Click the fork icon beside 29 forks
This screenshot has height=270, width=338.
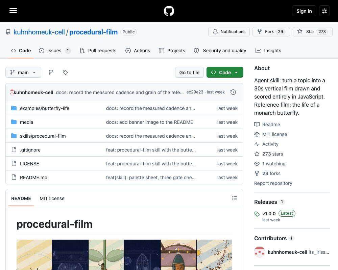click(x=257, y=173)
